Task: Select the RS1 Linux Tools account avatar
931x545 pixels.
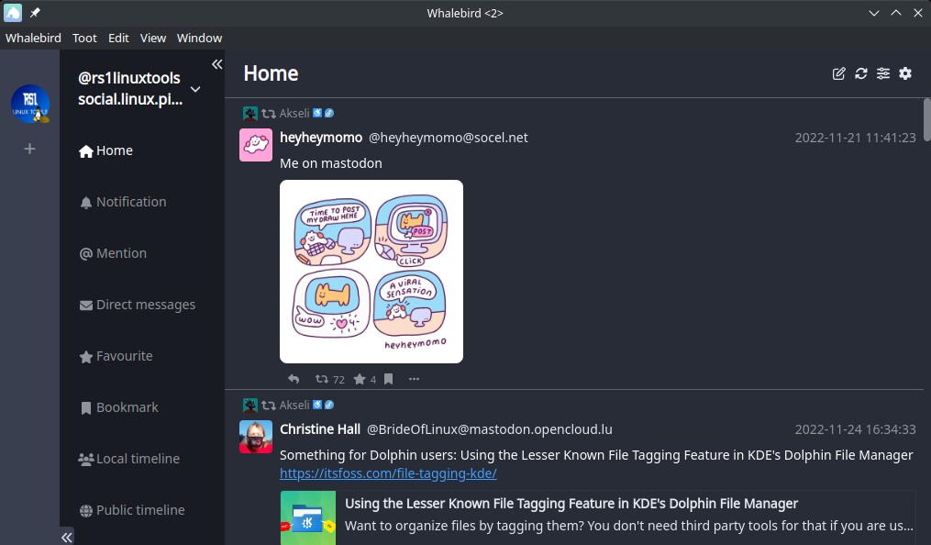Action: tap(29, 104)
